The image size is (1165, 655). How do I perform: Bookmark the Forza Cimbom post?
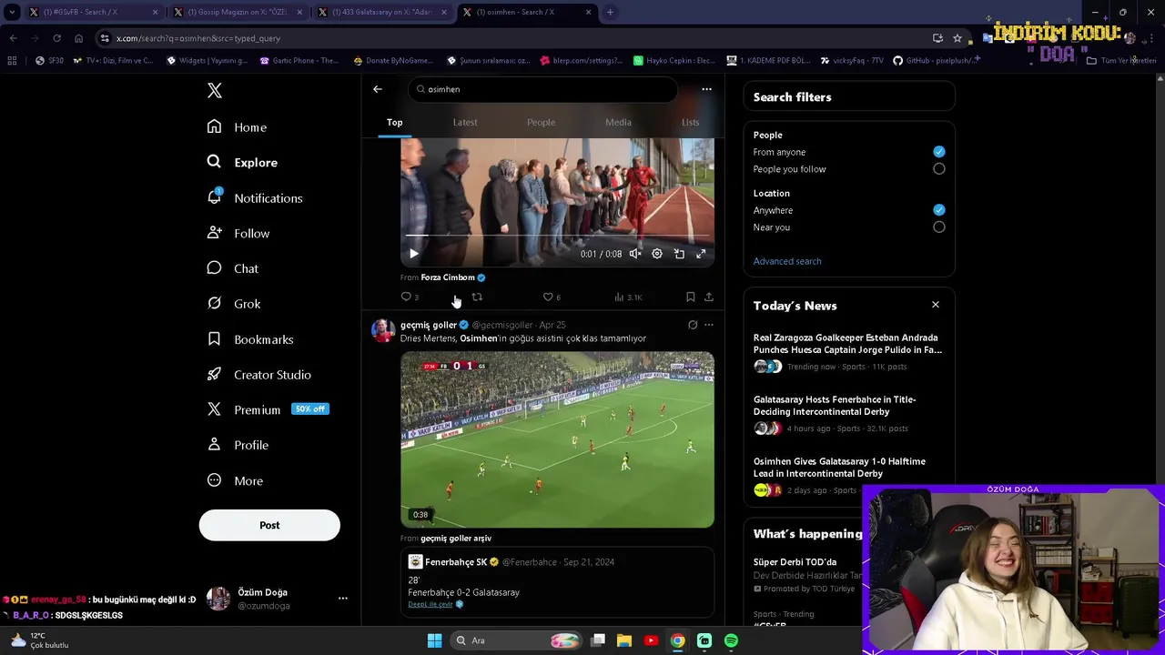tap(690, 297)
